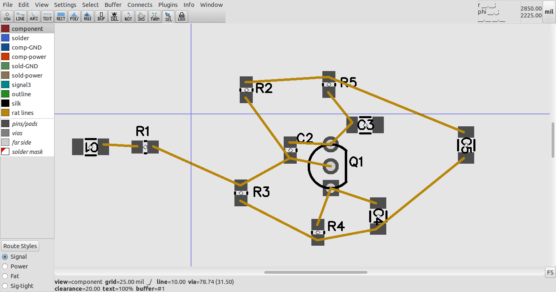Select the THRM thermal tool
Screen dimensions: 556x292
pyautogui.click(x=155, y=16)
